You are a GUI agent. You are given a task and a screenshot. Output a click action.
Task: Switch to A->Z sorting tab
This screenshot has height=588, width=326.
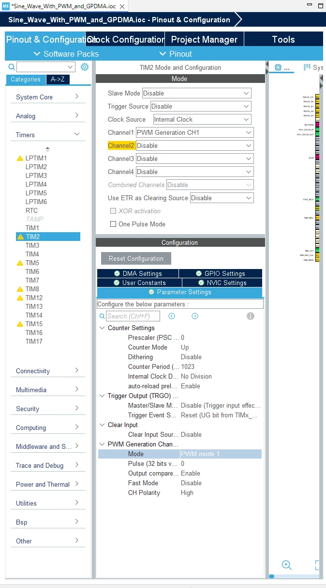pos(58,79)
